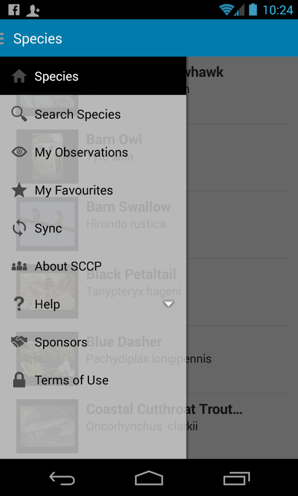Screen dimensions: 298x496
Task: Choose the About SCCP text entry
Action: 68,266
